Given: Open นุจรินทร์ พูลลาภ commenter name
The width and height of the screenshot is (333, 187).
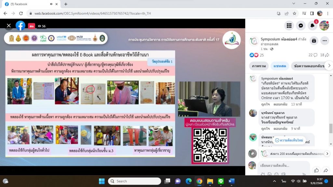Looking at the screenshot, I should tap(273, 113).
